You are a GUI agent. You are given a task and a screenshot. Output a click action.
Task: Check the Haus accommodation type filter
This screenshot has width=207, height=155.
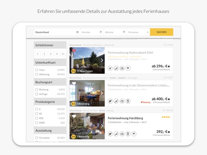pyautogui.click(x=37, y=70)
